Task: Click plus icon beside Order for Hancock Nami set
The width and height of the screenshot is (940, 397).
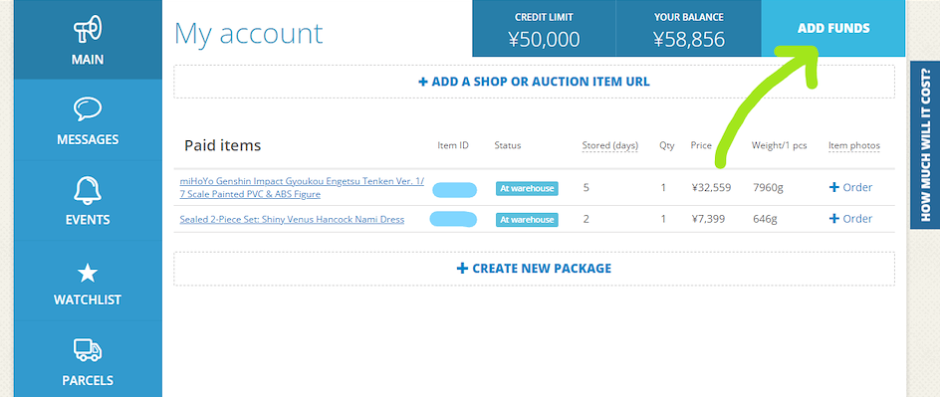Action: [833, 219]
